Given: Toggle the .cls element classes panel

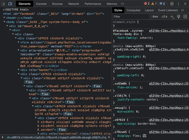Looking at the screenshot, I should [164, 17].
